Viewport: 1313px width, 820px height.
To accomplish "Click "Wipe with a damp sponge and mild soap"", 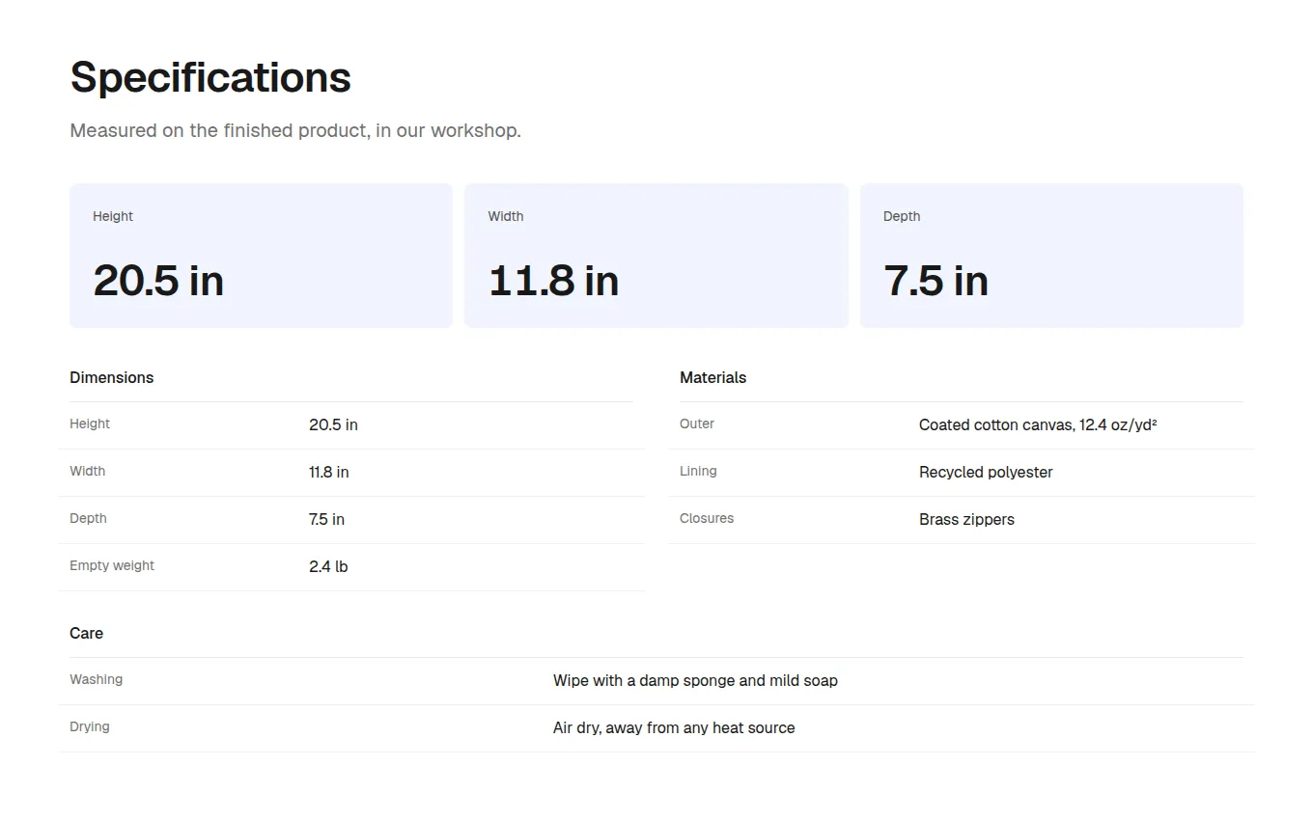I will pos(695,680).
